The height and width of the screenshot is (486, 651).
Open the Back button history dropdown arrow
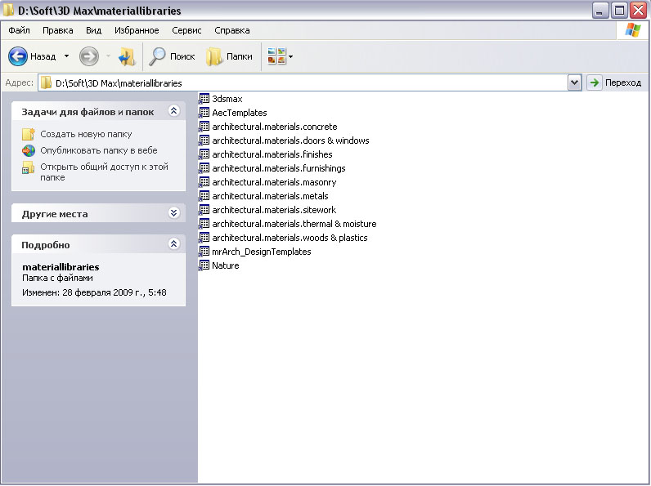pos(66,56)
